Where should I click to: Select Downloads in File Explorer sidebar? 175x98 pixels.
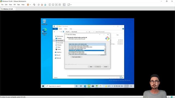(59, 41)
